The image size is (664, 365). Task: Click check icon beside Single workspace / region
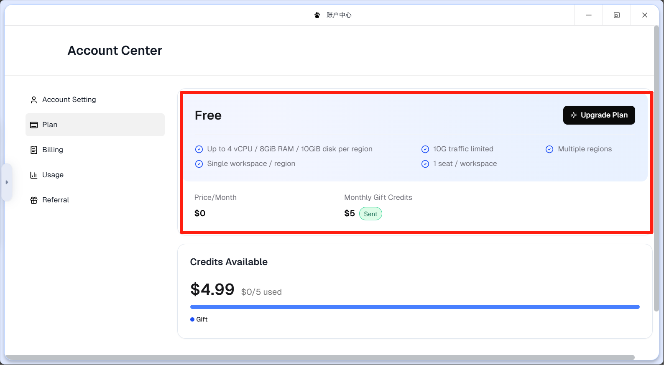click(x=199, y=164)
